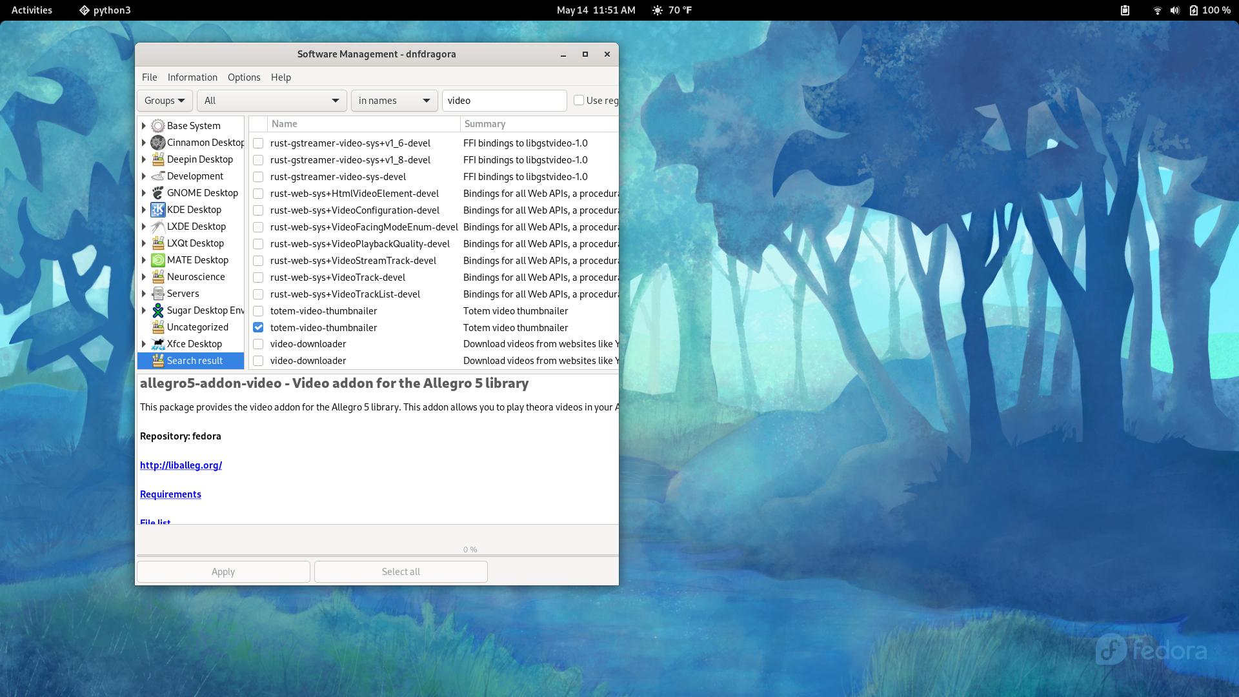This screenshot has height=697, width=1239.
Task: Click the Uncategorized group icon
Action: (x=158, y=327)
